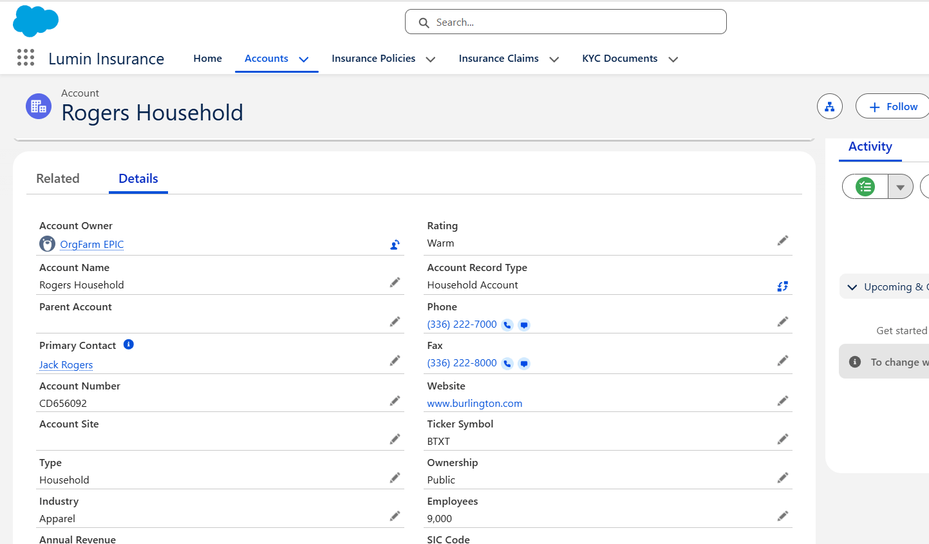929x544 pixels.
Task: Click phone number (336) 222-7000
Action: point(462,324)
